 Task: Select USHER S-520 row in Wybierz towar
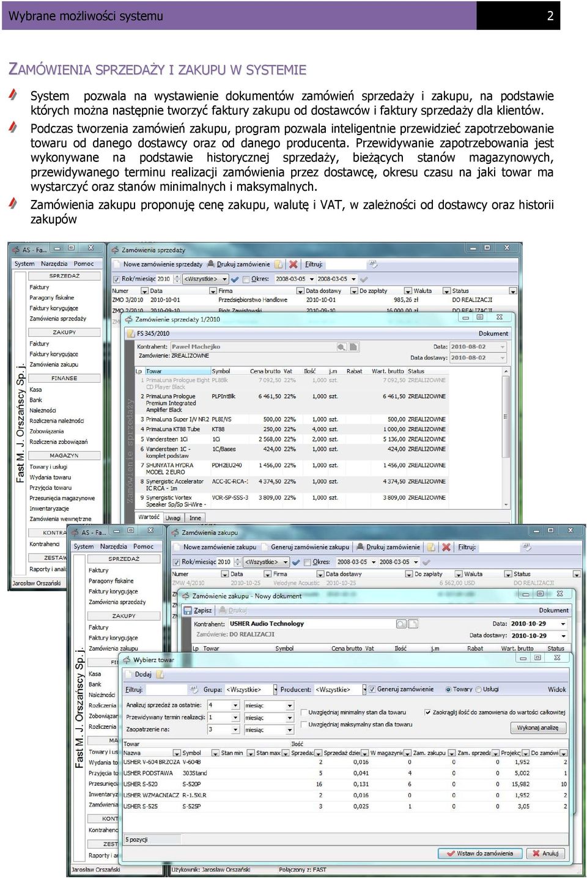[x=345, y=784]
